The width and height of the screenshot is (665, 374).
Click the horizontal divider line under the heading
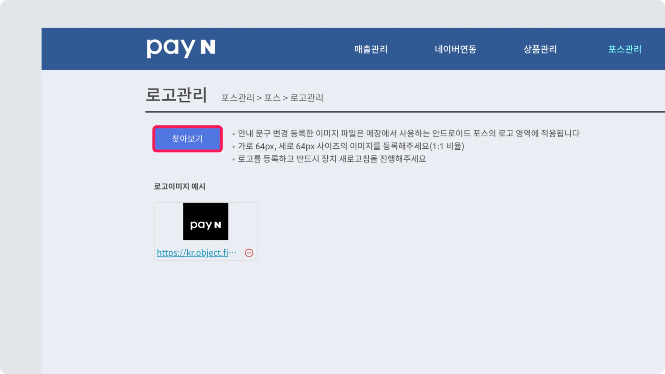click(x=405, y=112)
